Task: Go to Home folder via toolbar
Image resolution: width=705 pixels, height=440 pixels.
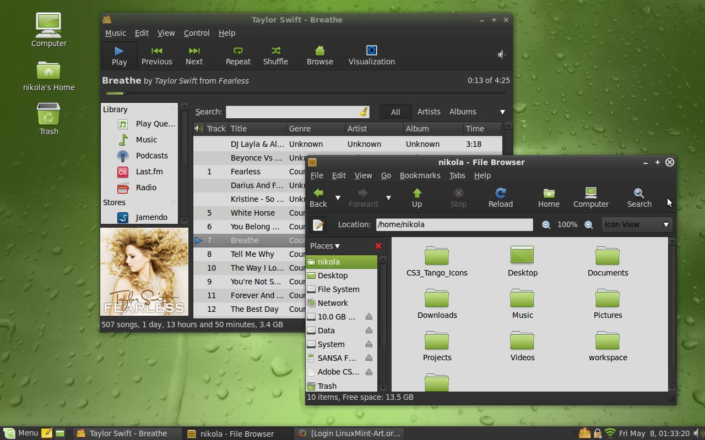Action: click(x=549, y=198)
